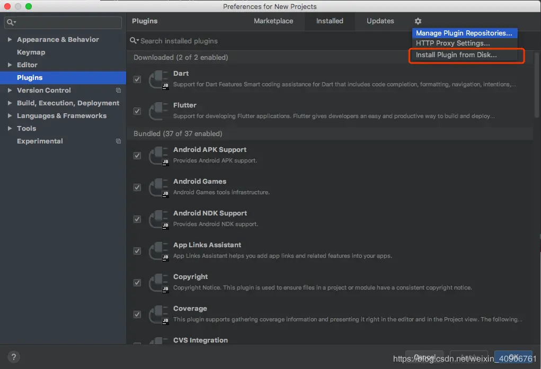Click the Cancel button
The height and width of the screenshot is (369, 541).
coord(424,357)
